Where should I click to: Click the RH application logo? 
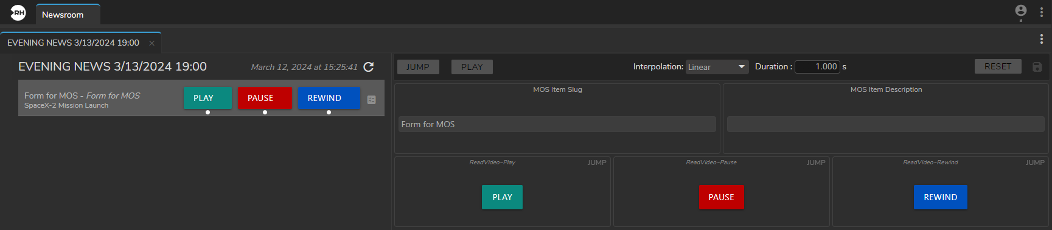18,12
